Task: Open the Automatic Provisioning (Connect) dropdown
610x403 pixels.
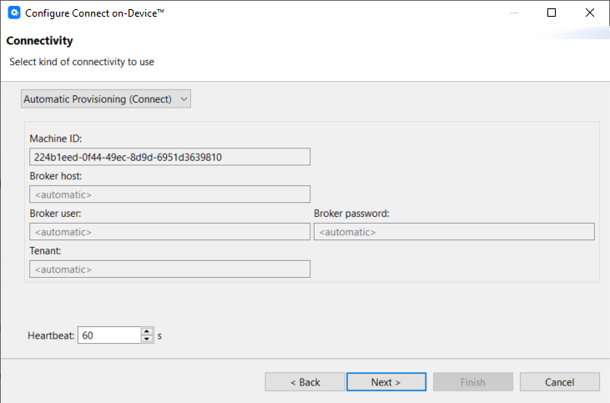Action: click(106, 99)
